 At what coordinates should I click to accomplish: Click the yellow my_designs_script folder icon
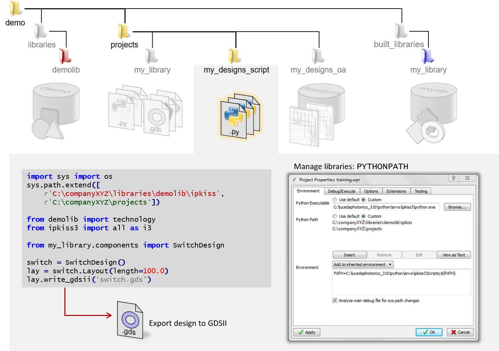click(x=235, y=56)
